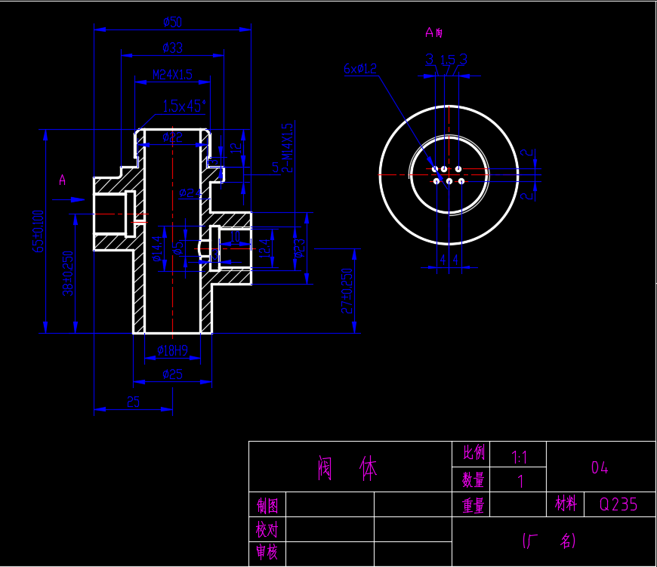Select the 65±0.100 vertical dimension
Image resolution: width=657 pixels, height=567 pixels.
click(x=38, y=231)
